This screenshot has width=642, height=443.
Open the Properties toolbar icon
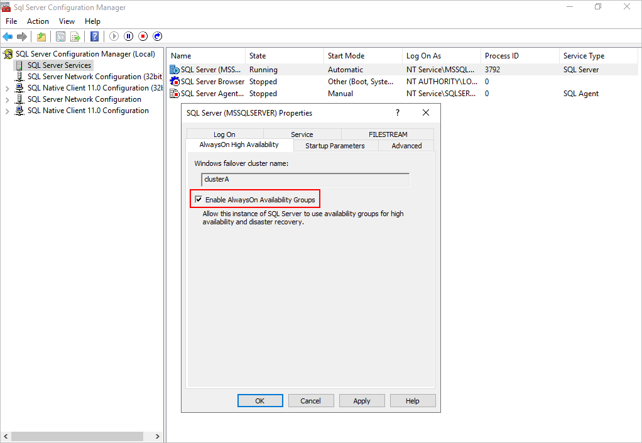pos(60,36)
